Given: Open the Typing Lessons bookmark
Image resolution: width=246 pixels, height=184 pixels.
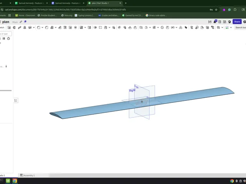Looking at the screenshot, I should coord(85,15).
